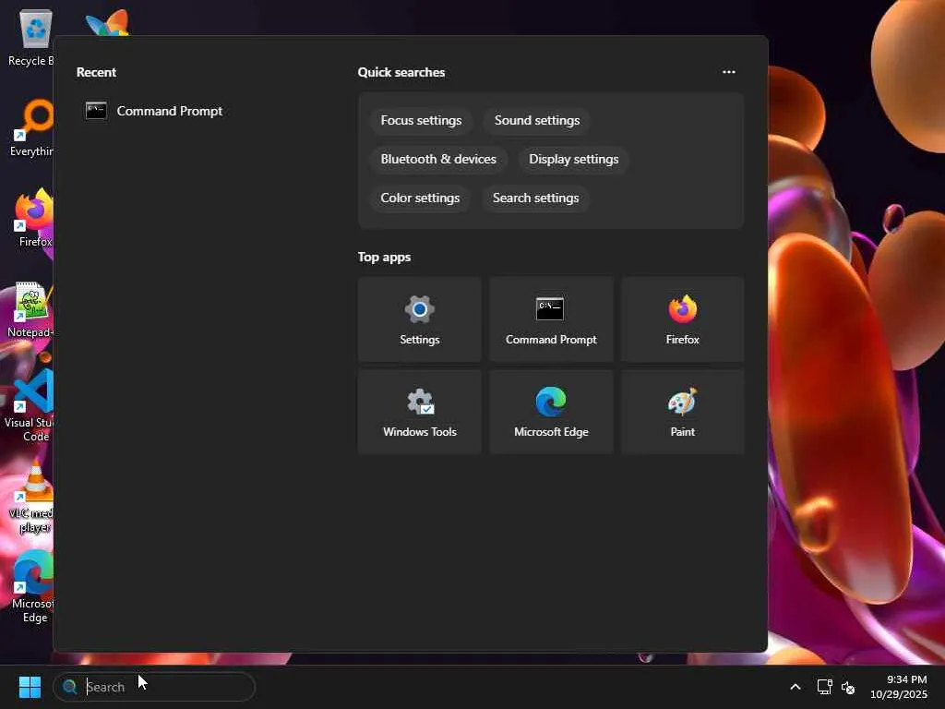Open the three-dot options menu
This screenshot has width=945, height=709.
729,72
